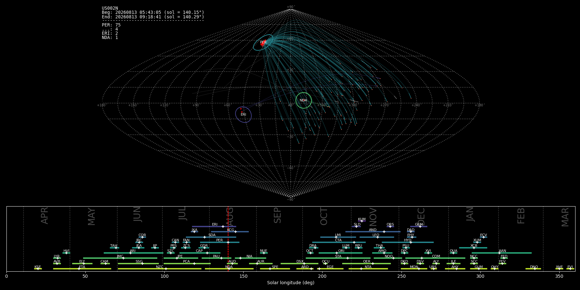
Task: Click the CAP shower bar label
Action: [x=199, y=251]
